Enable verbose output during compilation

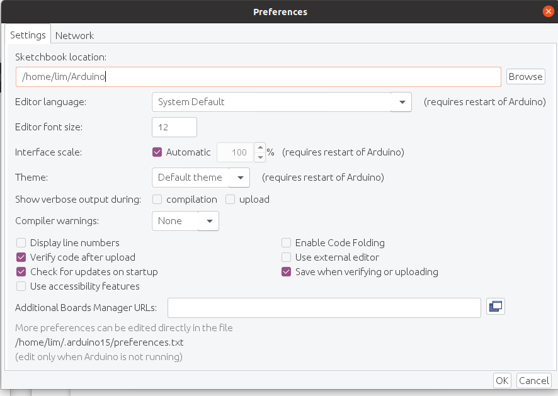coord(157,200)
